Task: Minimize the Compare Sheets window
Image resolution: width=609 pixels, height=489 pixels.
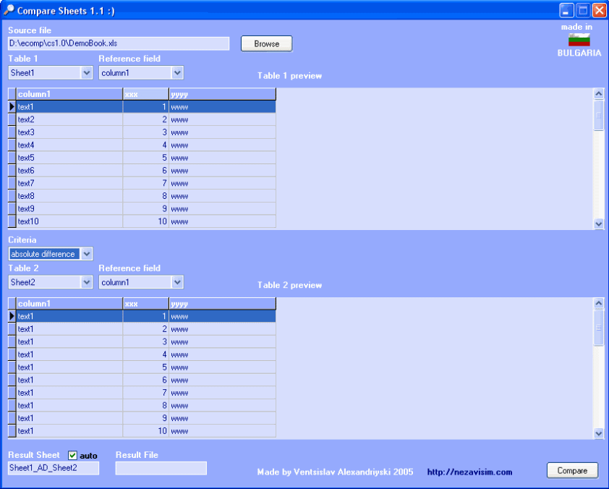Action: tap(566, 10)
